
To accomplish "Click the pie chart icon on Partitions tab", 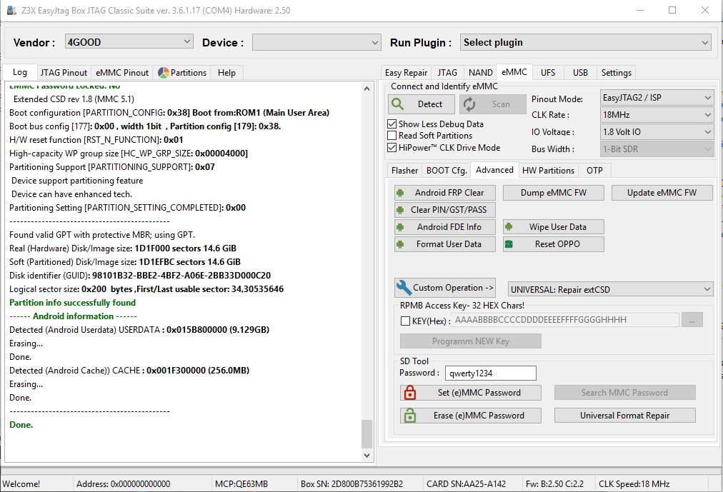I will (x=163, y=73).
